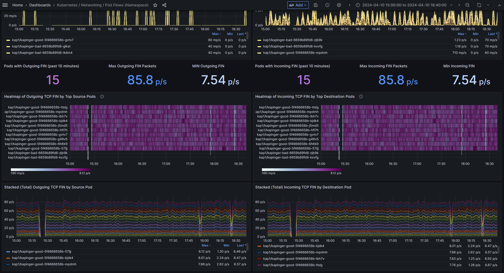The image size is (504, 273).
Task: Click the share dashboard icon
Action: coord(164,5)
